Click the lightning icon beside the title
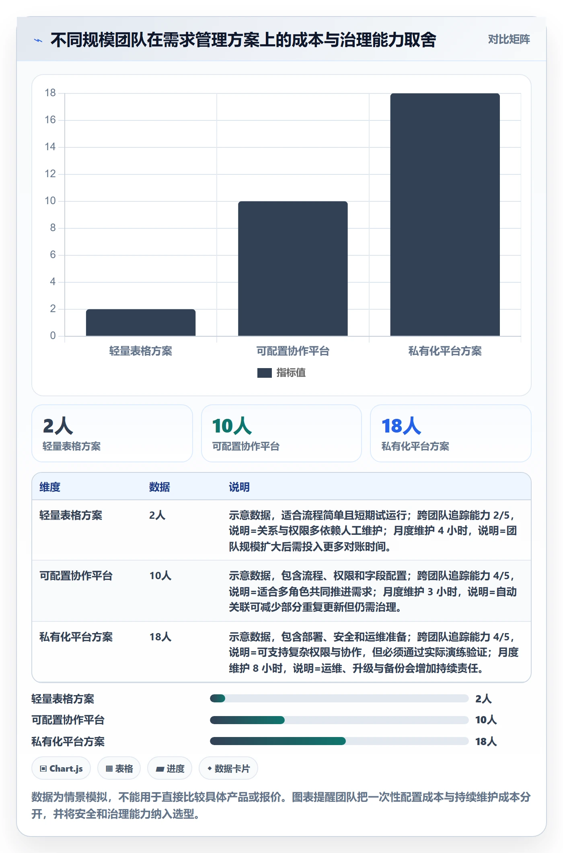 click(38, 40)
